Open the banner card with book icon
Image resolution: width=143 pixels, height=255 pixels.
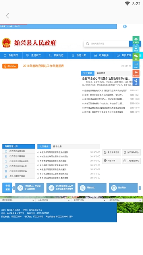pos(123,188)
